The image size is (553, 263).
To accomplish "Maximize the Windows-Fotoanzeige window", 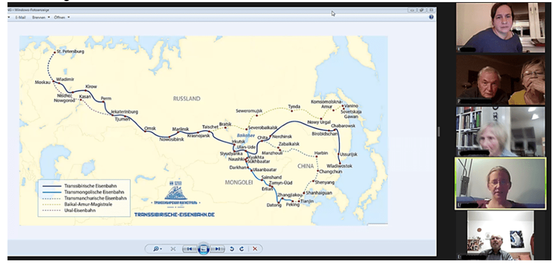I will (x=421, y=10).
